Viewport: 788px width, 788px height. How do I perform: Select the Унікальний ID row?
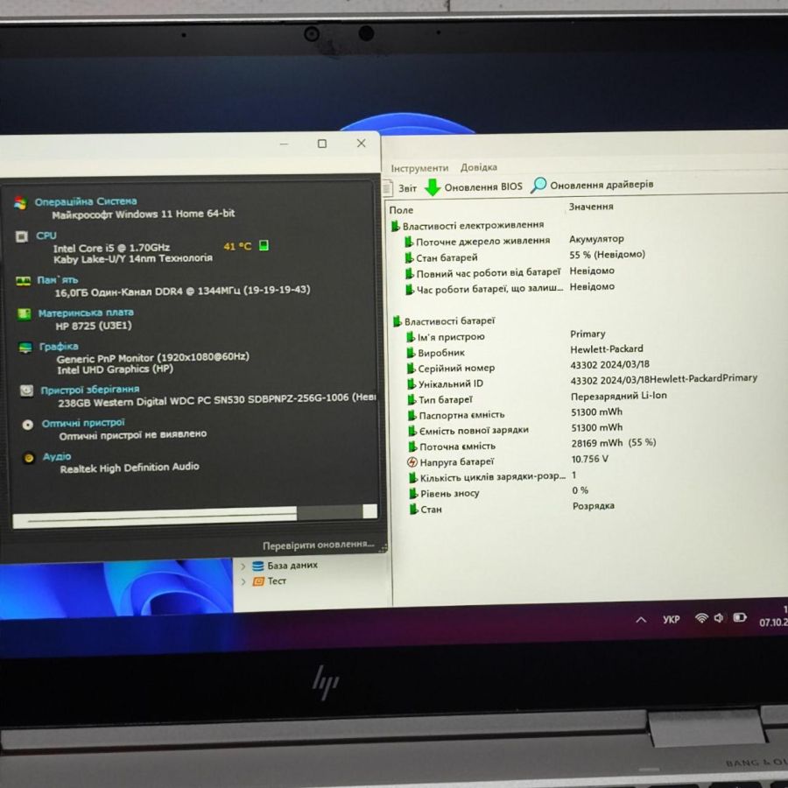pyautogui.click(x=583, y=381)
